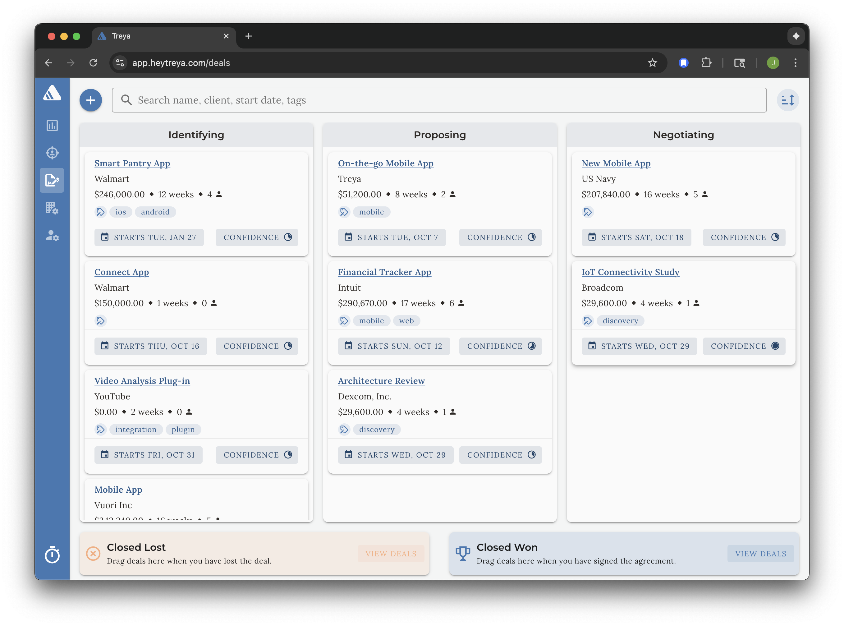View deals in Closed Won

click(760, 554)
